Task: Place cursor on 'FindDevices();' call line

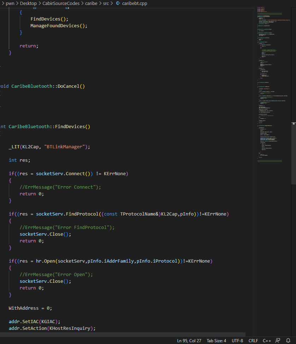Action: coord(49,19)
